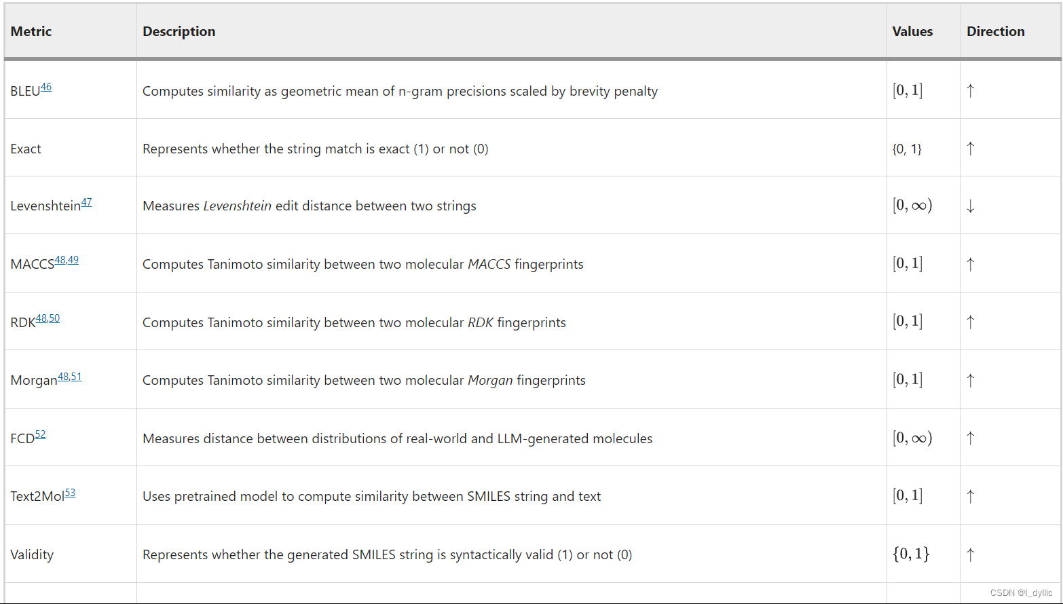Viewport: 1063px width, 604px height.
Task: Select the RDK metric name
Action: pyautogui.click(x=22, y=323)
